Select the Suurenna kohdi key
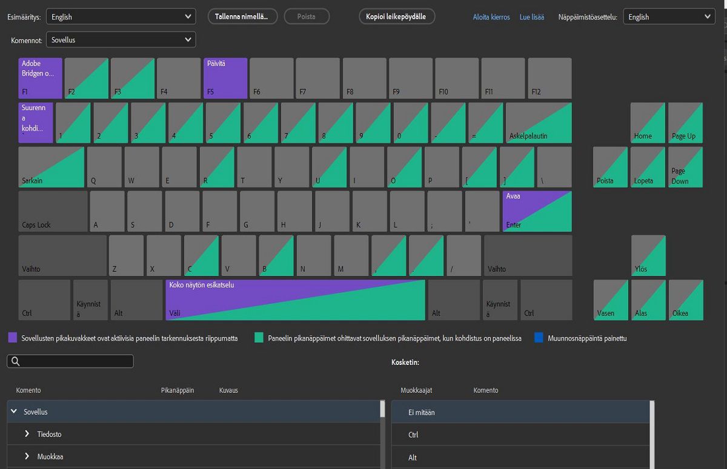 click(x=36, y=123)
